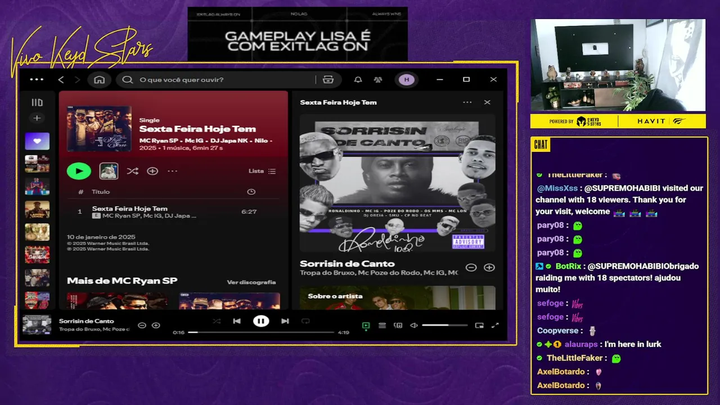Open the play queue

[x=382, y=325]
